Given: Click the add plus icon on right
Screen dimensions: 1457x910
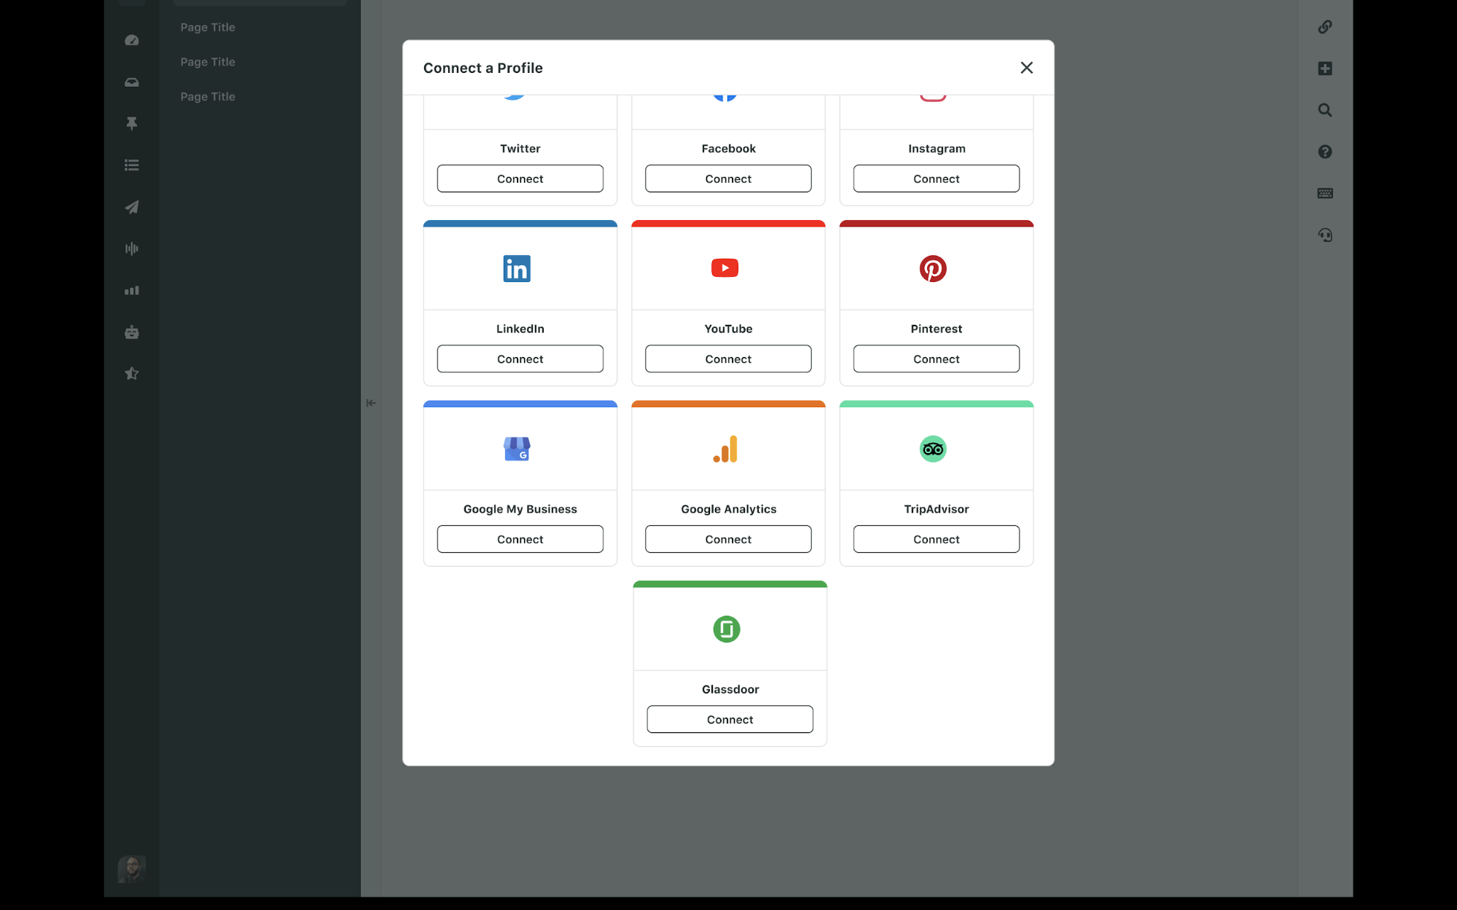Looking at the screenshot, I should pyautogui.click(x=1324, y=68).
